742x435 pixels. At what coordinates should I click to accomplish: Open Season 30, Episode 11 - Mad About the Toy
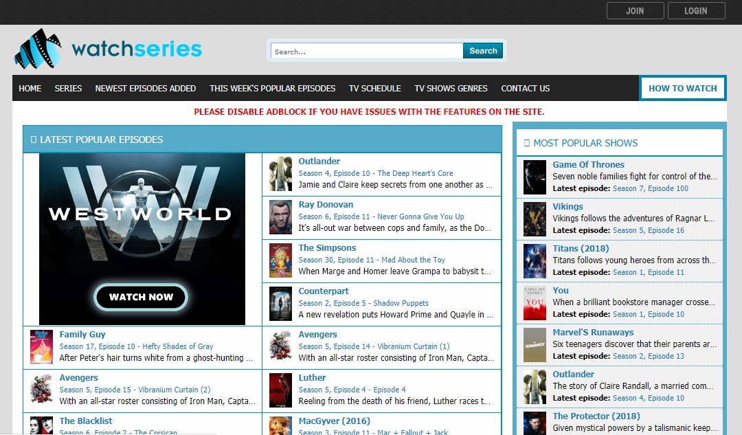372,260
